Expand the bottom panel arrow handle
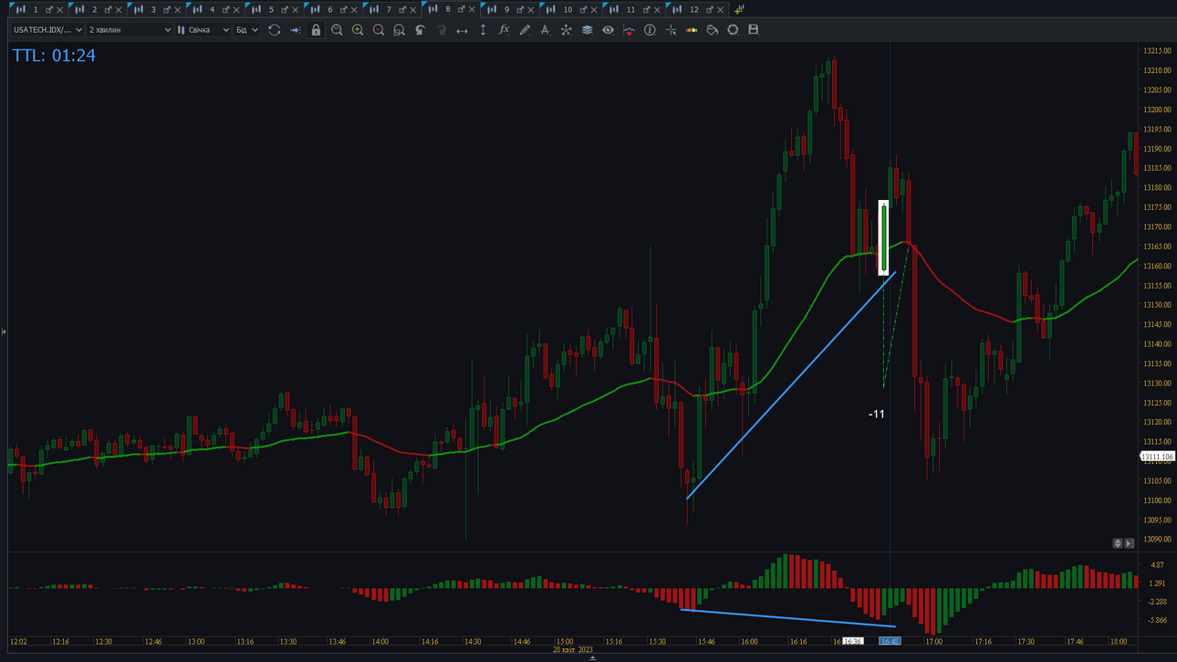The height and width of the screenshot is (662, 1177). click(592, 657)
